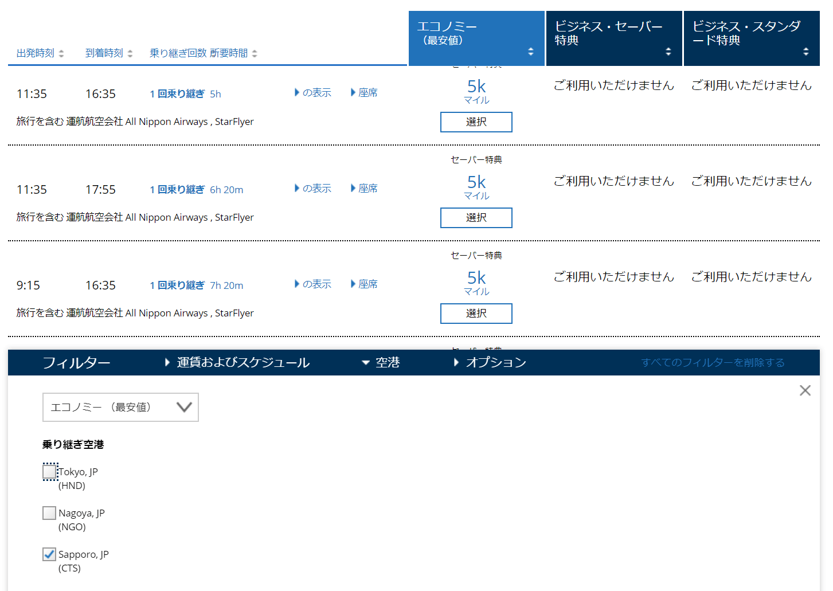
Task: Enable Nagoya, JP (NGO) connection filter
Action: click(x=50, y=513)
